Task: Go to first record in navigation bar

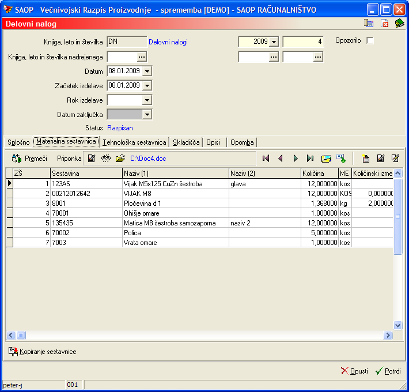Action: (x=266, y=158)
